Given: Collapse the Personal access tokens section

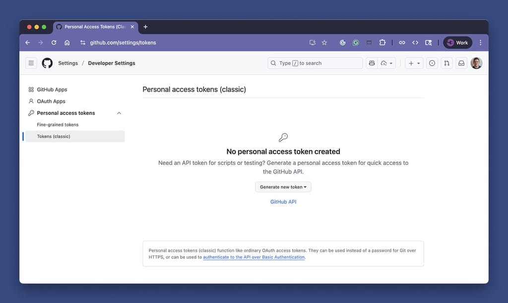Looking at the screenshot, I should 119,113.
